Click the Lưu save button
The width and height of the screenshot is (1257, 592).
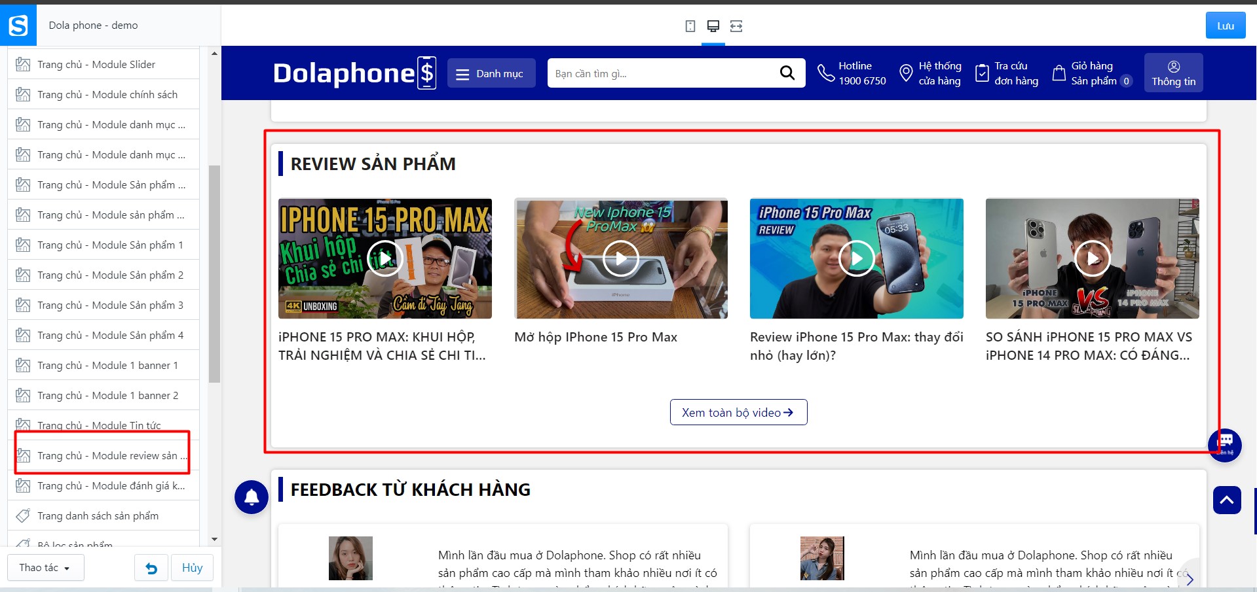coord(1226,26)
